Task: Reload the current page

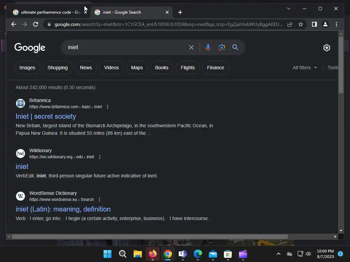Action: coord(36,24)
